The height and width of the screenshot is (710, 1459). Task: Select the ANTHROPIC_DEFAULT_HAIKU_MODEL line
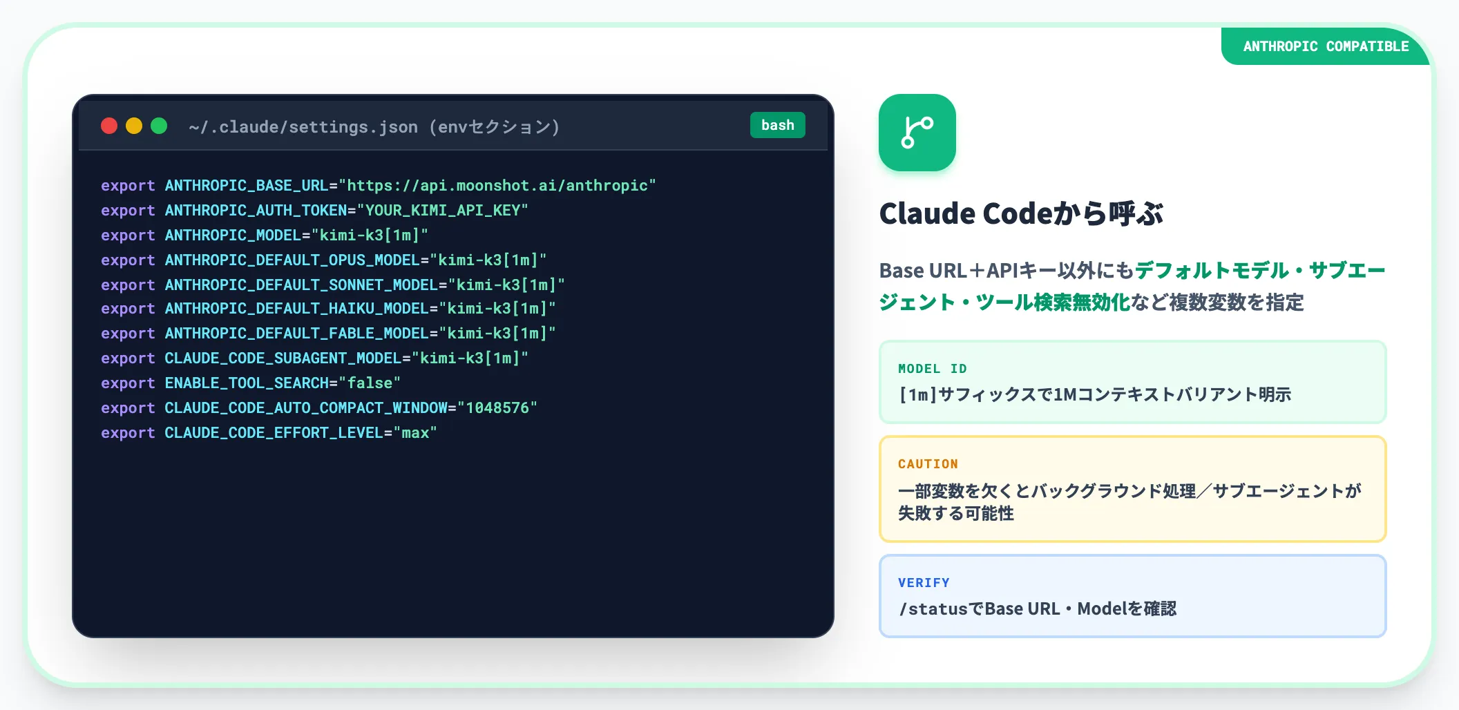point(328,308)
